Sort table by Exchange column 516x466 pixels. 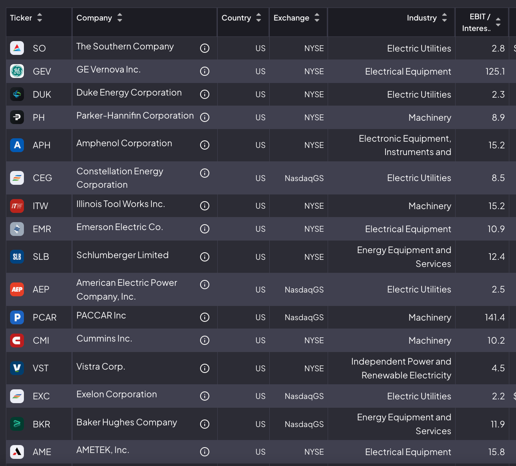(317, 18)
